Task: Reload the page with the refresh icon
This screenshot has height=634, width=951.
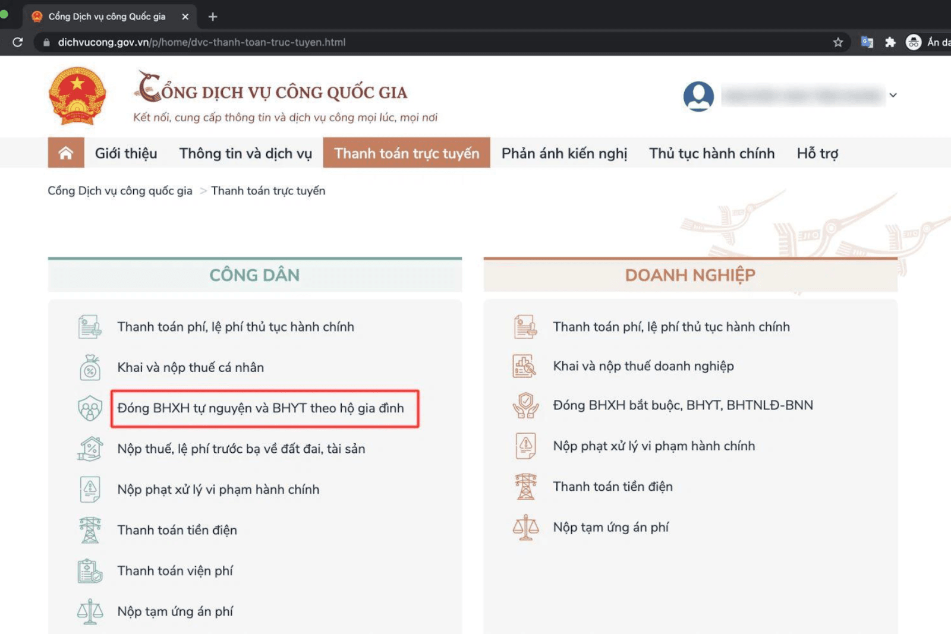Action: tap(18, 42)
